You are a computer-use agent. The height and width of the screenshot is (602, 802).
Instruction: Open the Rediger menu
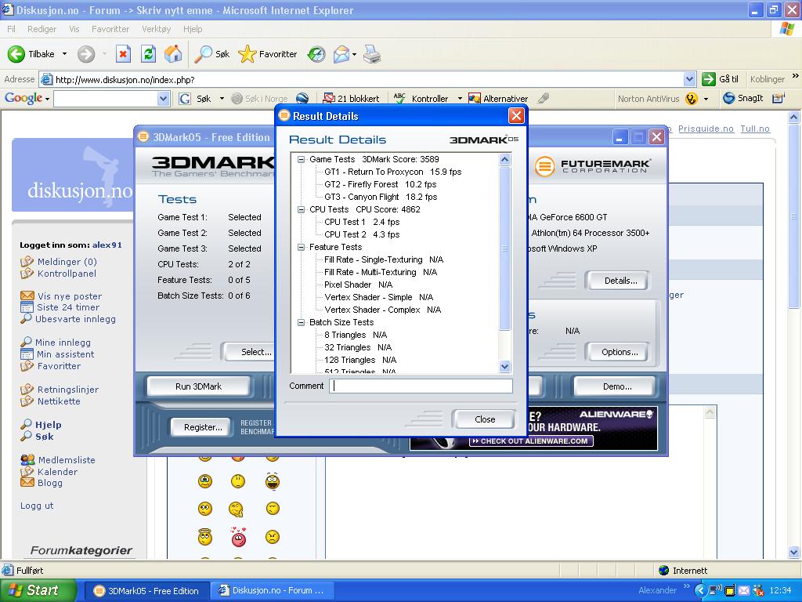(x=42, y=29)
